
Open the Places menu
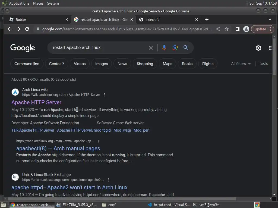pos(38,3)
